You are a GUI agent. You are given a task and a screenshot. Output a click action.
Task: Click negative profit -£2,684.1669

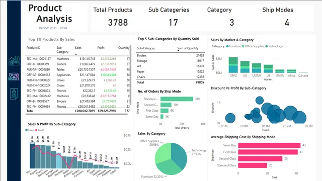(x=108, y=69)
